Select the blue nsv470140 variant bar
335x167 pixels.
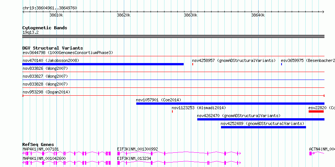pyautogui.click(x=103, y=64)
